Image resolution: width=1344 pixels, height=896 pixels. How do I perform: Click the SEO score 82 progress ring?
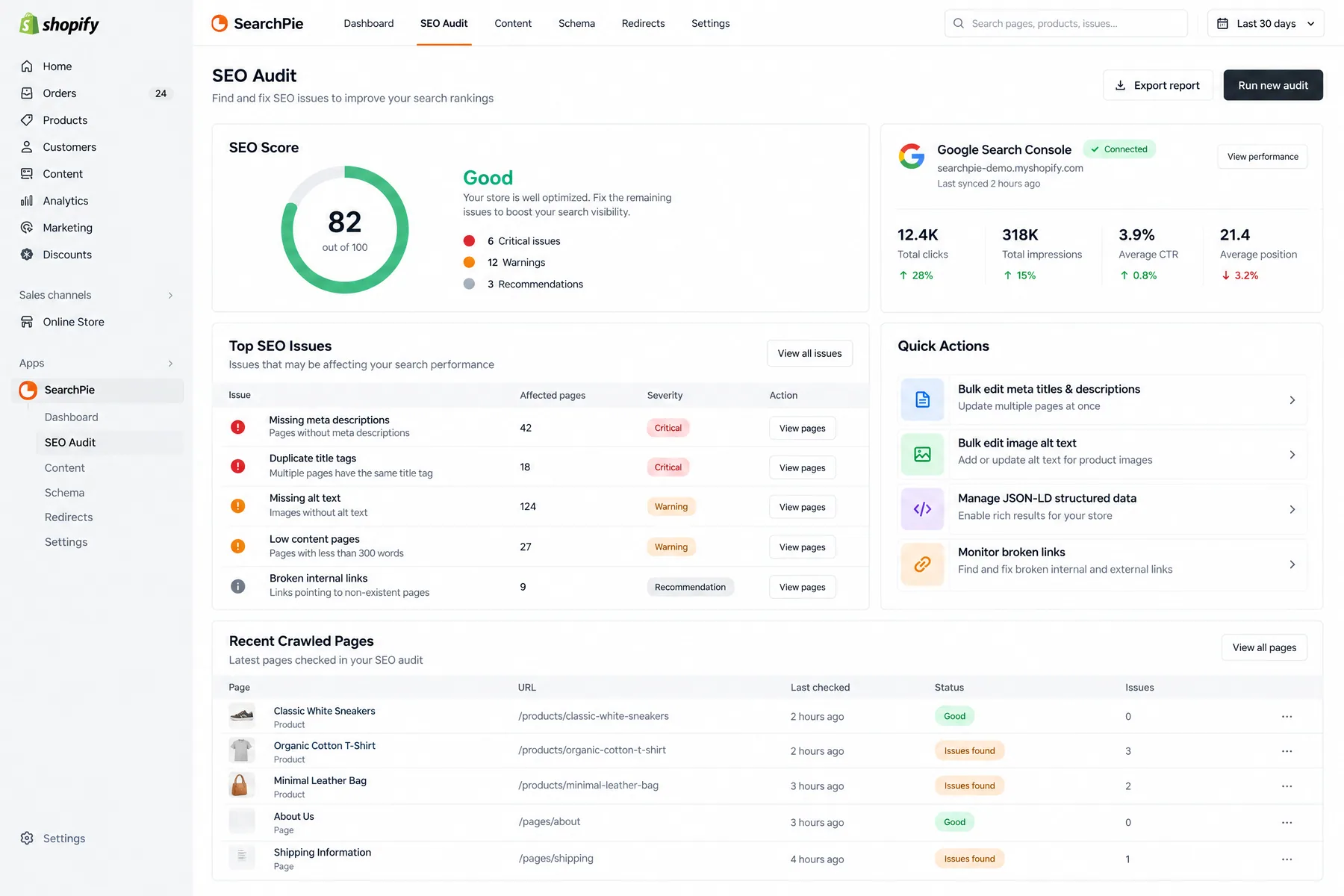pyautogui.click(x=345, y=229)
